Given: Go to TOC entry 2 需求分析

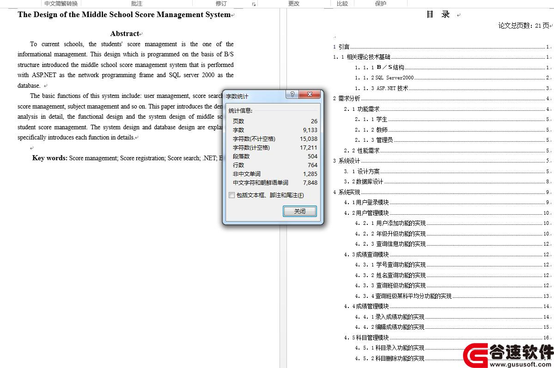Looking at the screenshot, I should 442,98.
